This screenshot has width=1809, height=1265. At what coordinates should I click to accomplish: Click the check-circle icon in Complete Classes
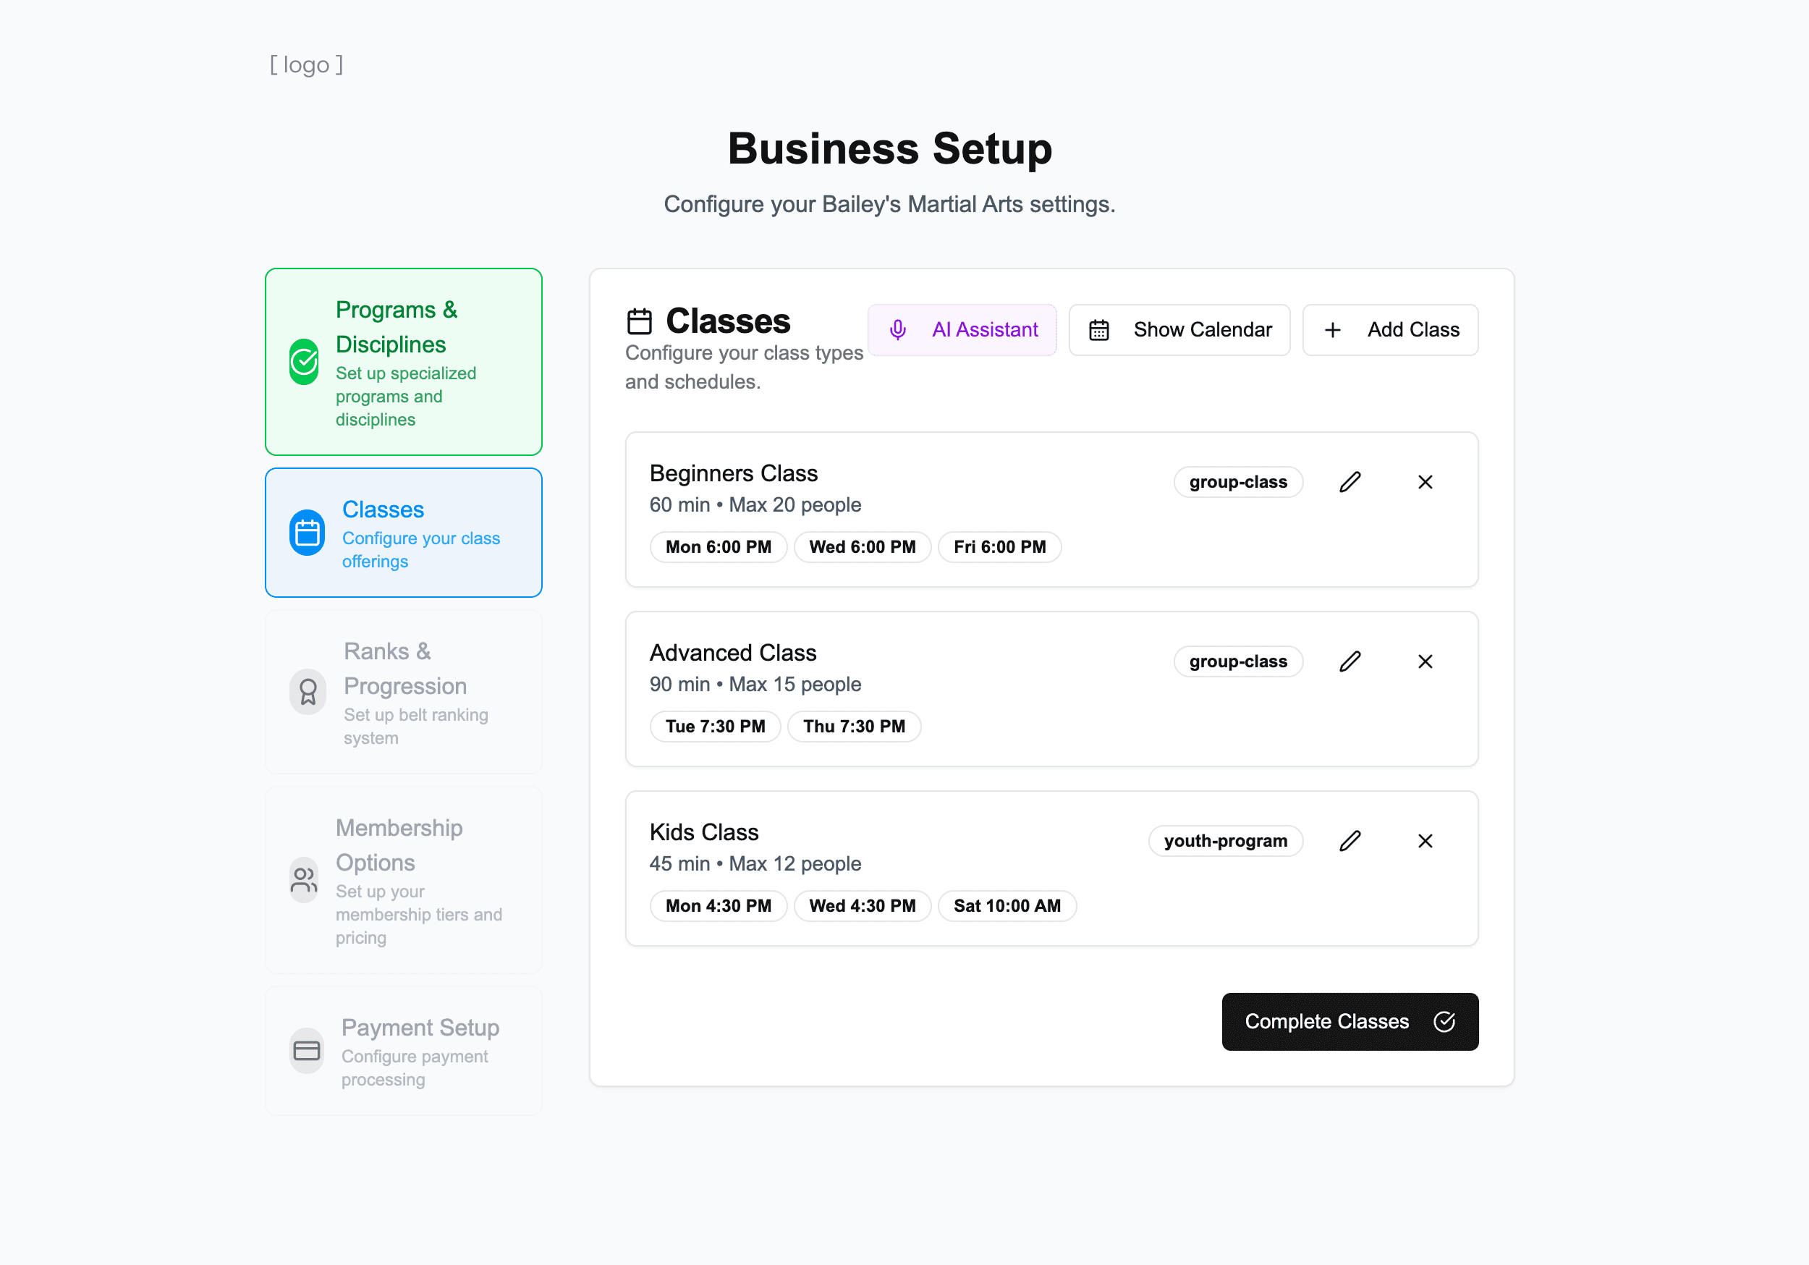click(1444, 1021)
